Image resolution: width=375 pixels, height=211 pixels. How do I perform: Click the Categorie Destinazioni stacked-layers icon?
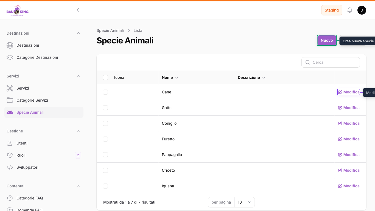[x=10, y=57]
